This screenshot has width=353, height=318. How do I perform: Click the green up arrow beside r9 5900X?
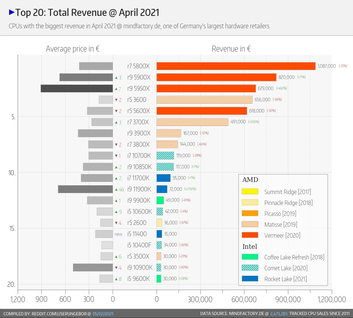116,78
